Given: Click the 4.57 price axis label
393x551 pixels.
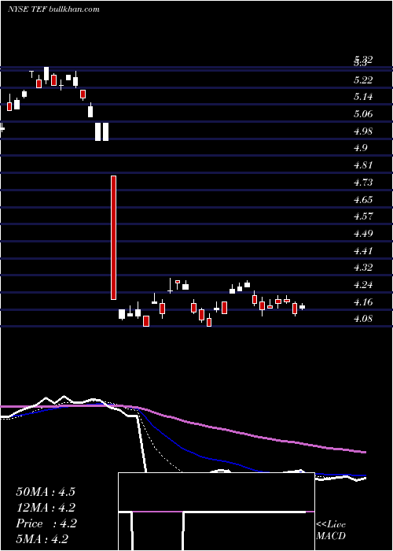Looking at the screenshot, I should click(363, 216).
